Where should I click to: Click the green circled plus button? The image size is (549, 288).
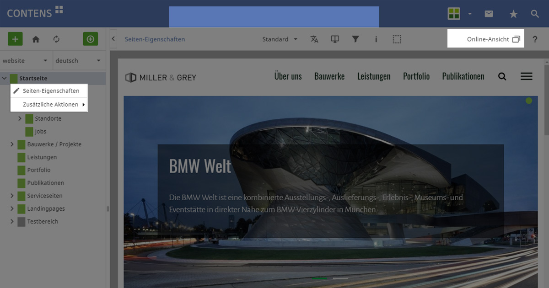(x=91, y=39)
